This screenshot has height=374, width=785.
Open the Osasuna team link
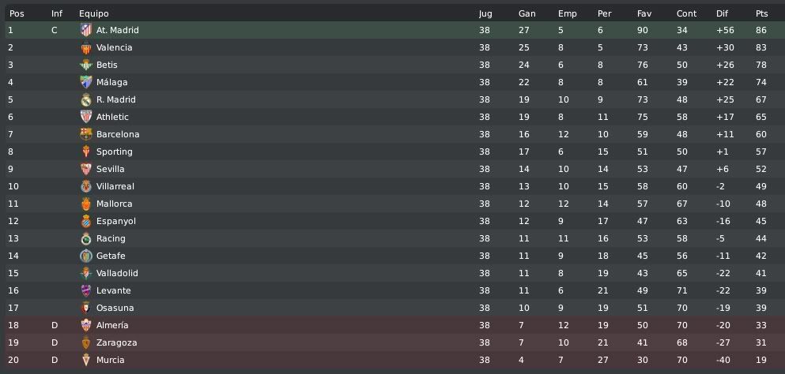click(x=115, y=308)
